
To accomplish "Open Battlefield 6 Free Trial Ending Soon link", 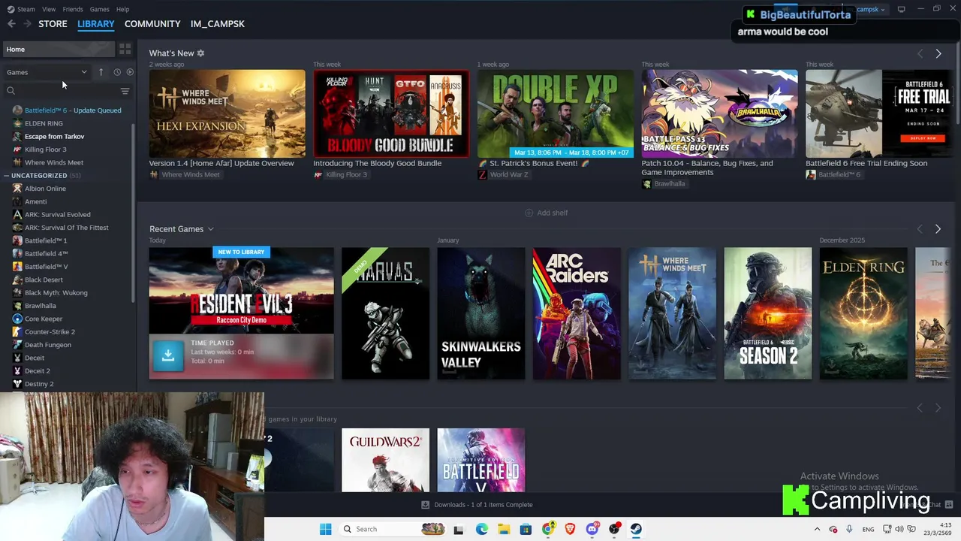I will (x=866, y=163).
